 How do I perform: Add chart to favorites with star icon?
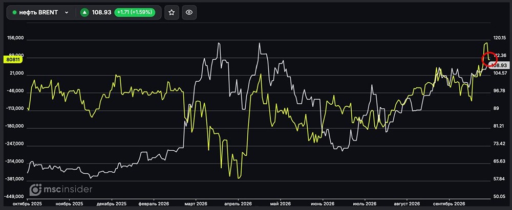click(172, 12)
